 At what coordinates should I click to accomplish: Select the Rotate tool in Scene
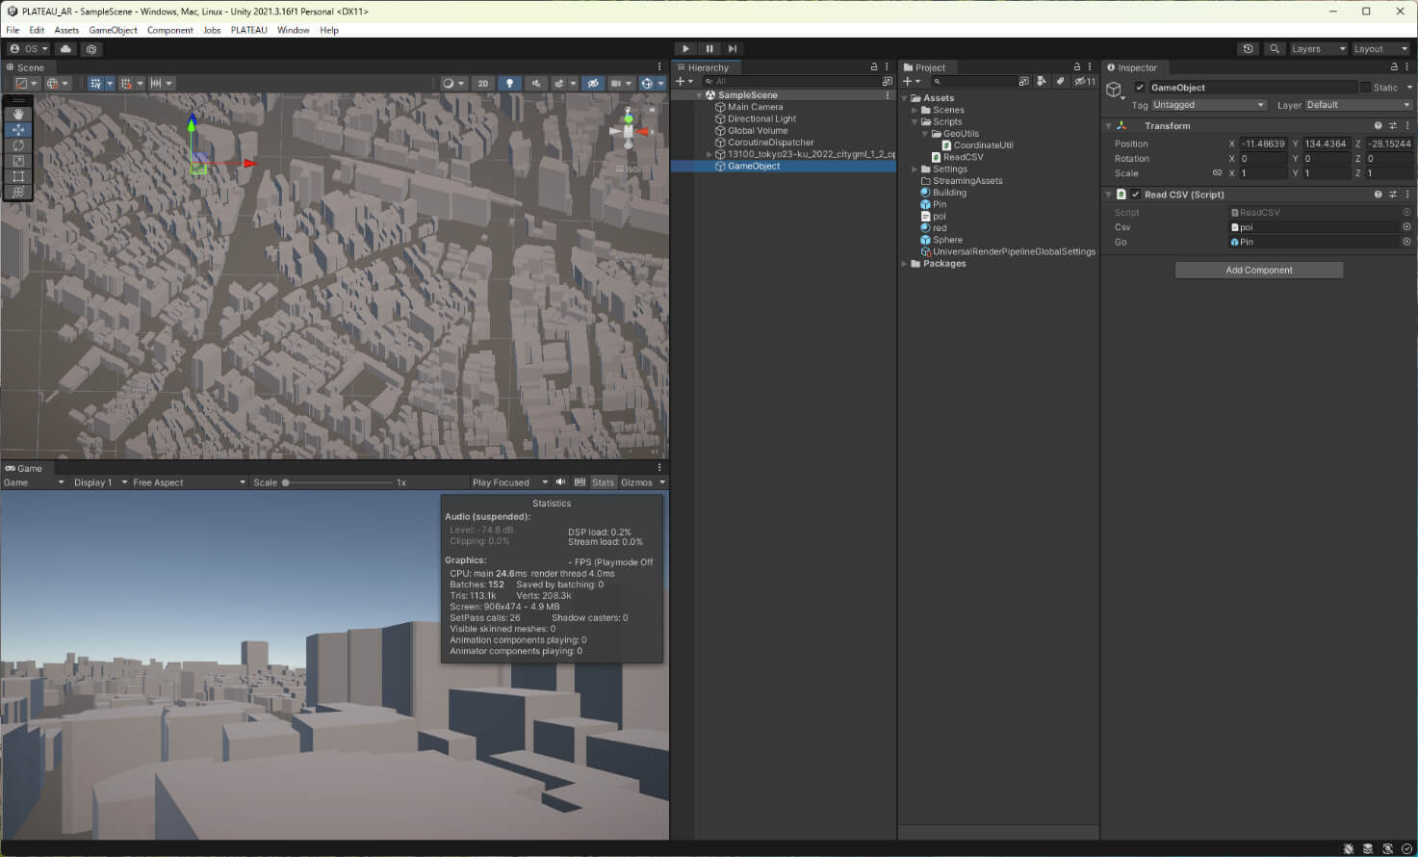click(18, 144)
